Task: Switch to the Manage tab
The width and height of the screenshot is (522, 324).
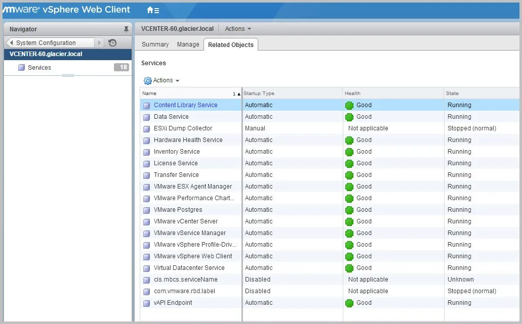Action: tap(188, 44)
